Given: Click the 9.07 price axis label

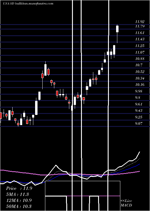Looking at the screenshot, I should pos(139,123).
